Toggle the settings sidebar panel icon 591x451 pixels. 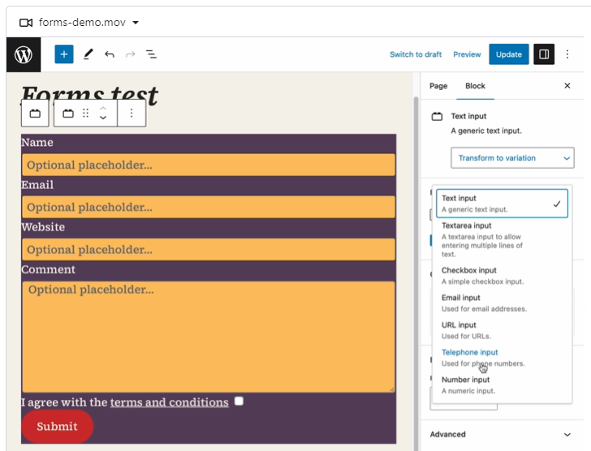pos(544,54)
